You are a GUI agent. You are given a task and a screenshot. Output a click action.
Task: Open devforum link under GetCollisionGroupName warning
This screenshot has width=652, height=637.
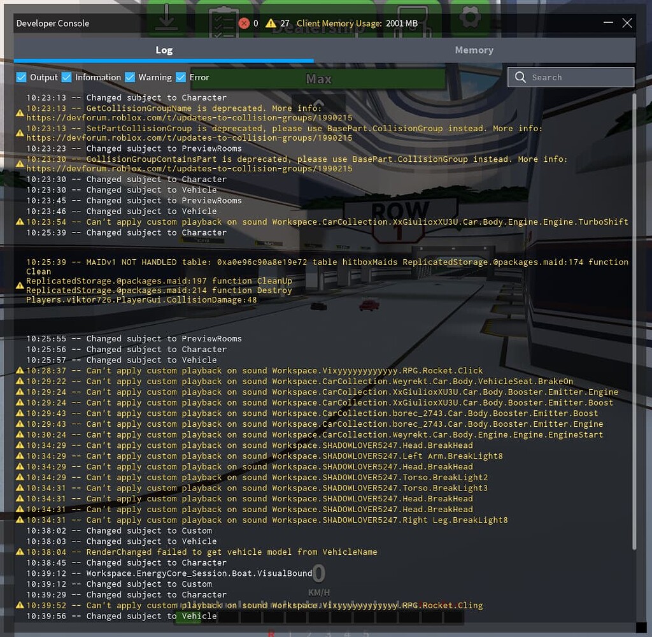tap(189, 118)
